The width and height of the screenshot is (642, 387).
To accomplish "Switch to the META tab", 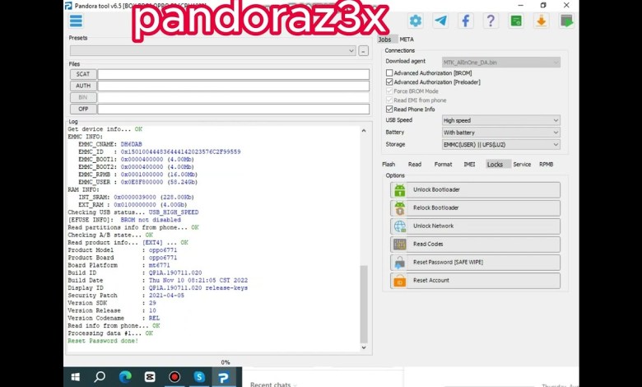I will [407, 40].
